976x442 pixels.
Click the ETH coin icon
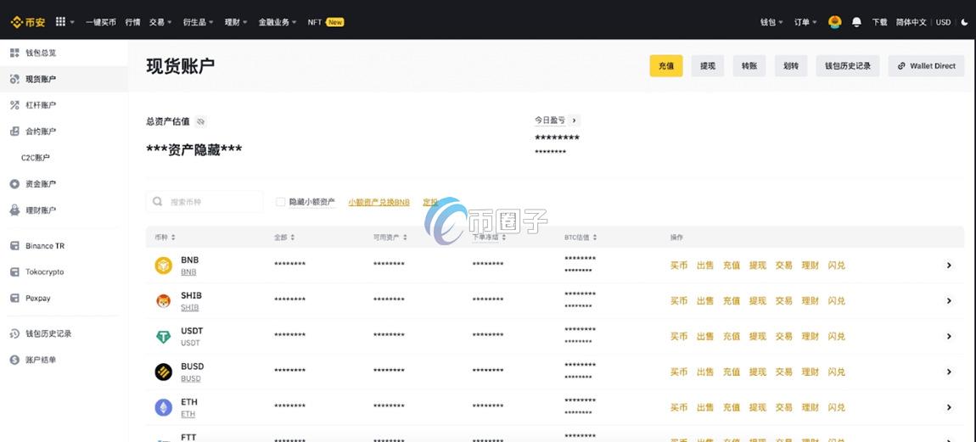[163, 408]
